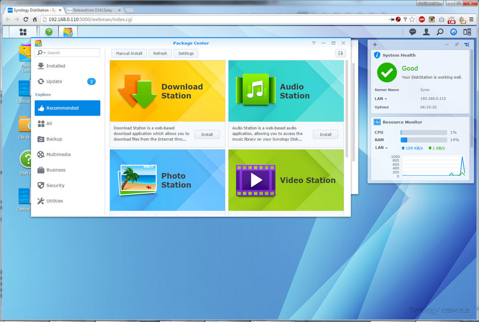The image size is (479, 322).
Task: Click the Video Station film play artwork
Action: click(x=256, y=180)
